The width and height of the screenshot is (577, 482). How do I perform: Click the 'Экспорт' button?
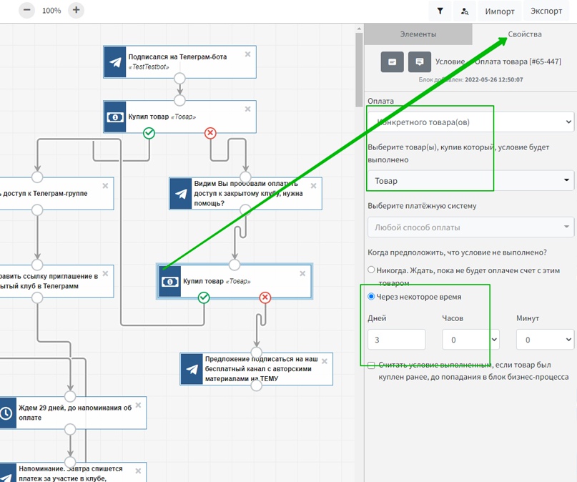[x=546, y=11]
